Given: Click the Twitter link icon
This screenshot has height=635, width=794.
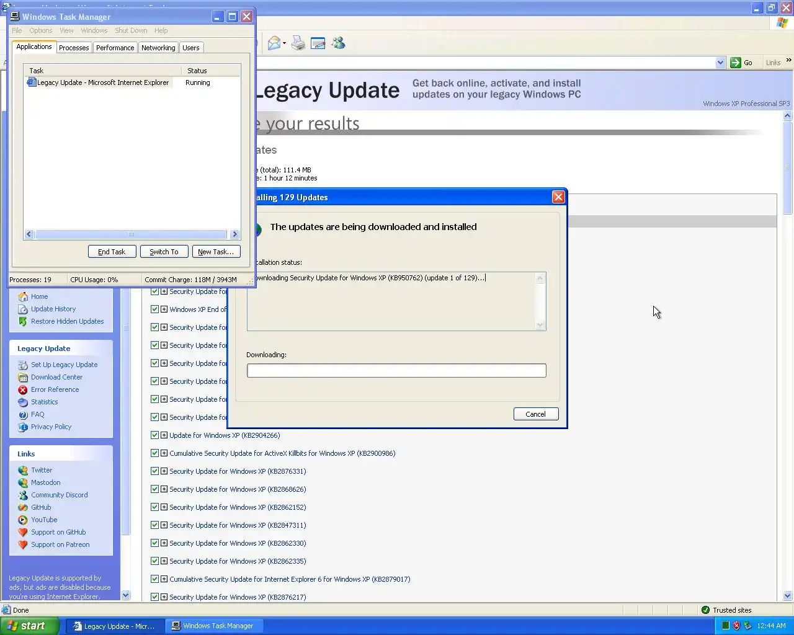Looking at the screenshot, I should 23,470.
